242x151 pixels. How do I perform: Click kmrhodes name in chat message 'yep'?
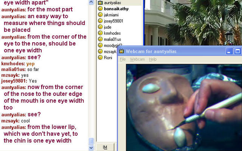13,64
